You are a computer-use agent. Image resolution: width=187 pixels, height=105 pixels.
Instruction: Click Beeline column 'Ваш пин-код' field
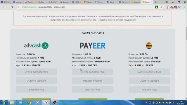[x=149, y=90]
